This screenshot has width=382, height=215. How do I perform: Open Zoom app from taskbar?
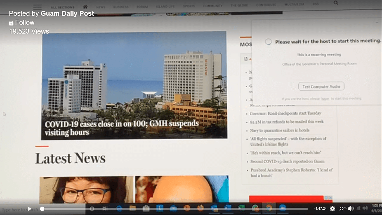point(282,208)
